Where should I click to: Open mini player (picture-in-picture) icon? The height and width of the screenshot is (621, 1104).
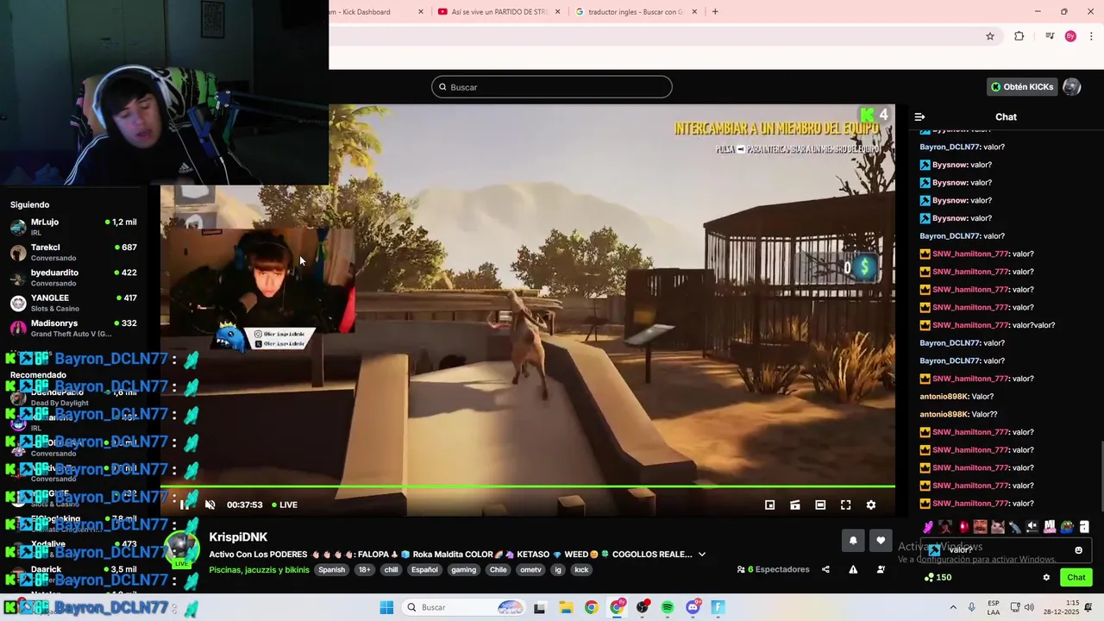coord(770,505)
